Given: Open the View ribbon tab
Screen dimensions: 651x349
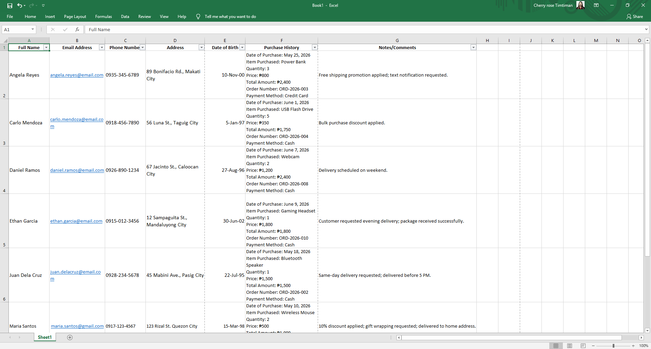Looking at the screenshot, I should click(164, 17).
